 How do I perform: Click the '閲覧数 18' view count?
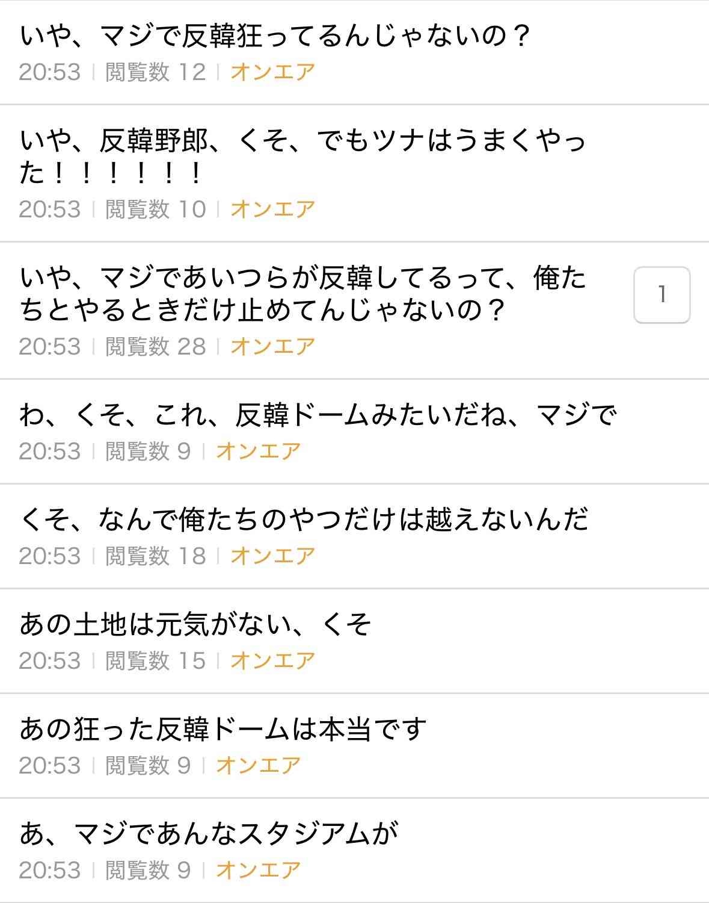[x=156, y=556]
